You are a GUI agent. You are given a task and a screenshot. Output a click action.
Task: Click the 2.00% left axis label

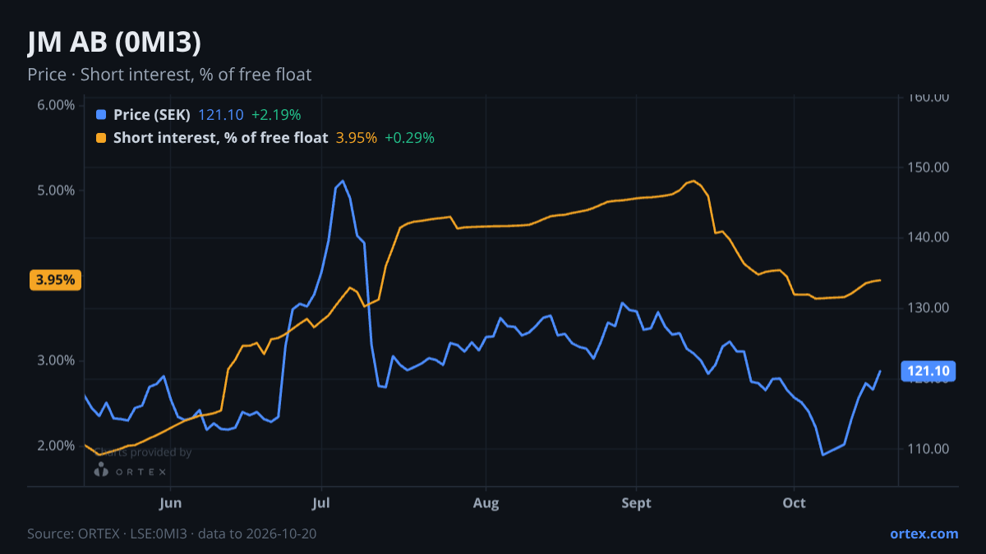(x=56, y=446)
